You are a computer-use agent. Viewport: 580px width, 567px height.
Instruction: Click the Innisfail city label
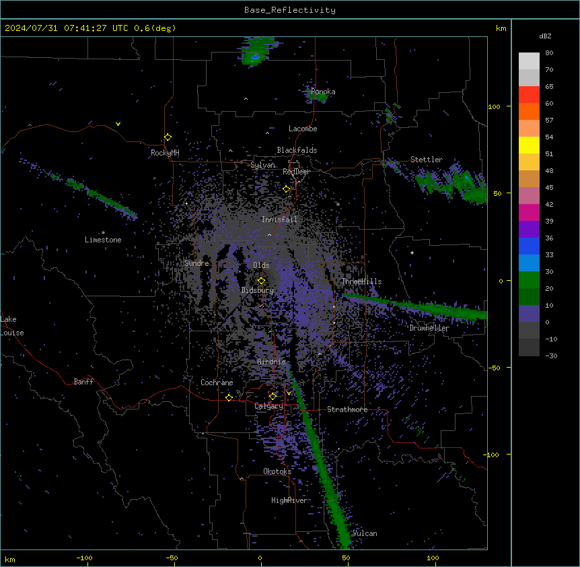279,220
